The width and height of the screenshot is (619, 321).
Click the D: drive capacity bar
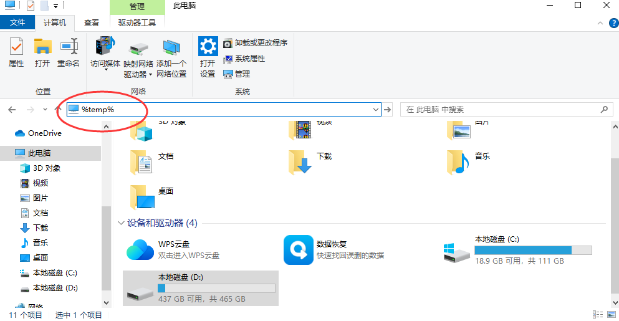pos(216,288)
